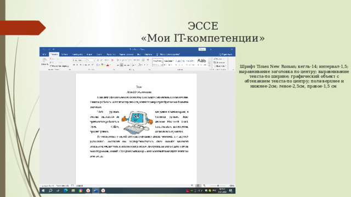Click the Clear Formatting eraser icon

click(112, 60)
